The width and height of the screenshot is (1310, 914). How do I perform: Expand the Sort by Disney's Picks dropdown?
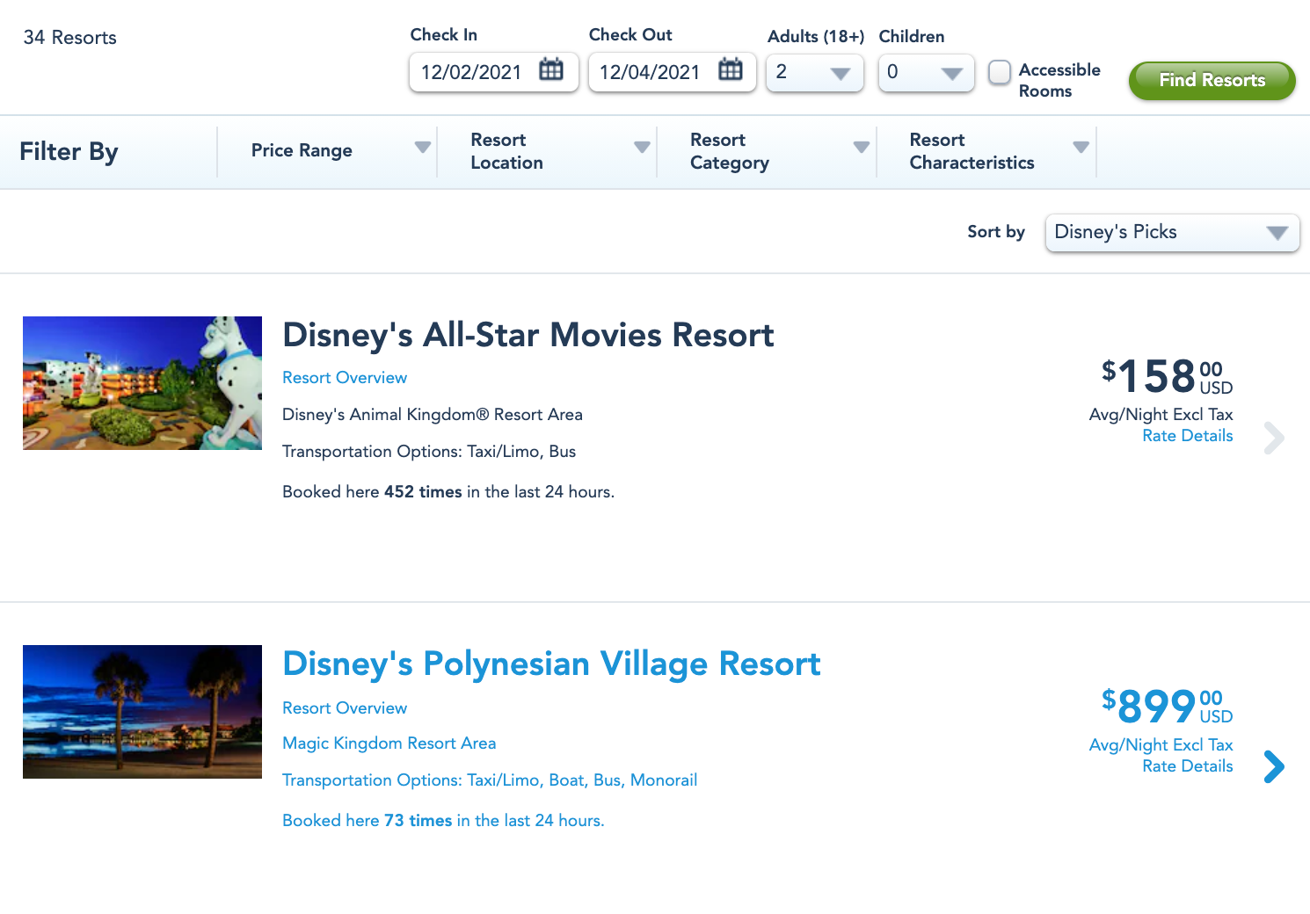click(1171, 233)
